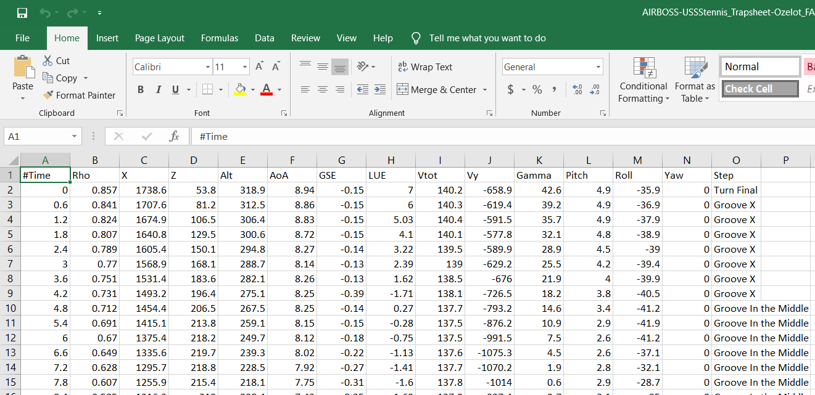
Task: Click the Center align icon
Action: click(322, 90)
